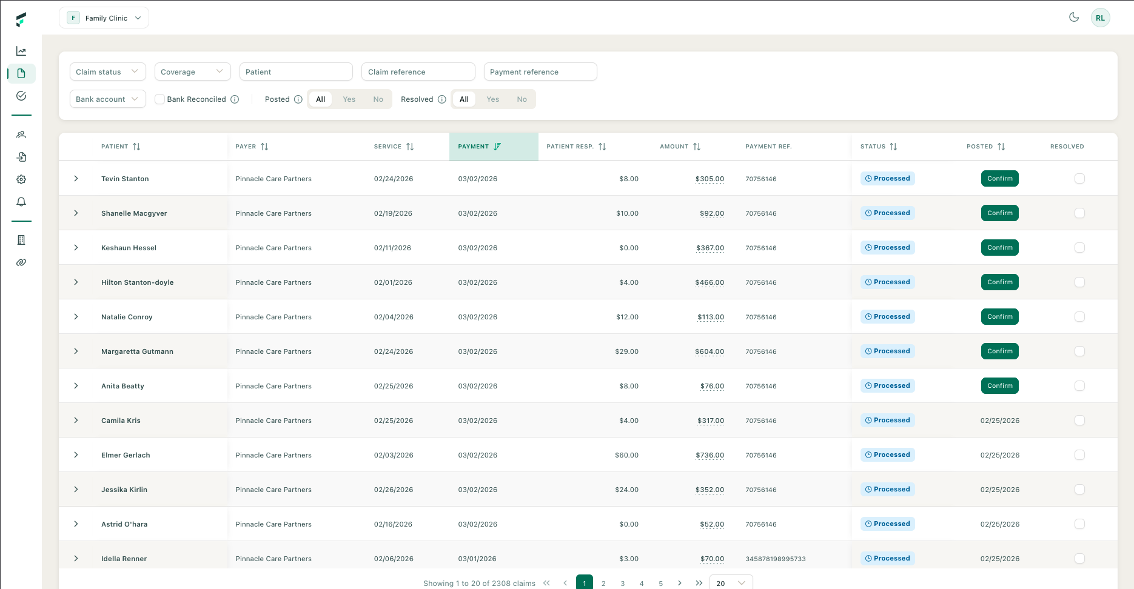The width and height of the screenshot is (1134, 589).
Task: Expand the row for Natalie Conroy
Action: point(76,316)
